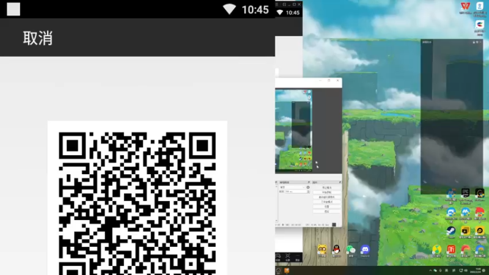
Task: Expand the system tray hidden icons chevron
Action: (431, 271)
